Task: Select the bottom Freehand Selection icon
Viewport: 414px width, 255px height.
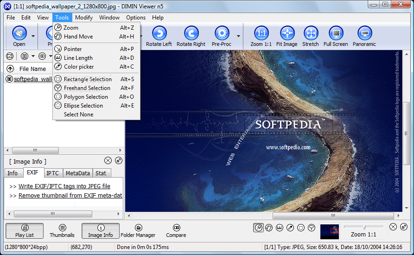Action: (x=312, y=228)
